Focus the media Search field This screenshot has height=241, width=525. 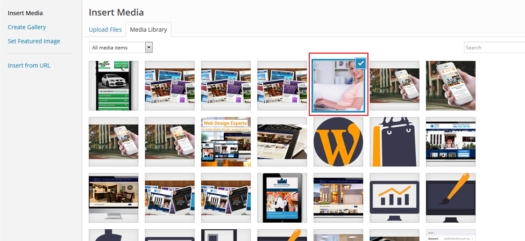tap(494, 48)
